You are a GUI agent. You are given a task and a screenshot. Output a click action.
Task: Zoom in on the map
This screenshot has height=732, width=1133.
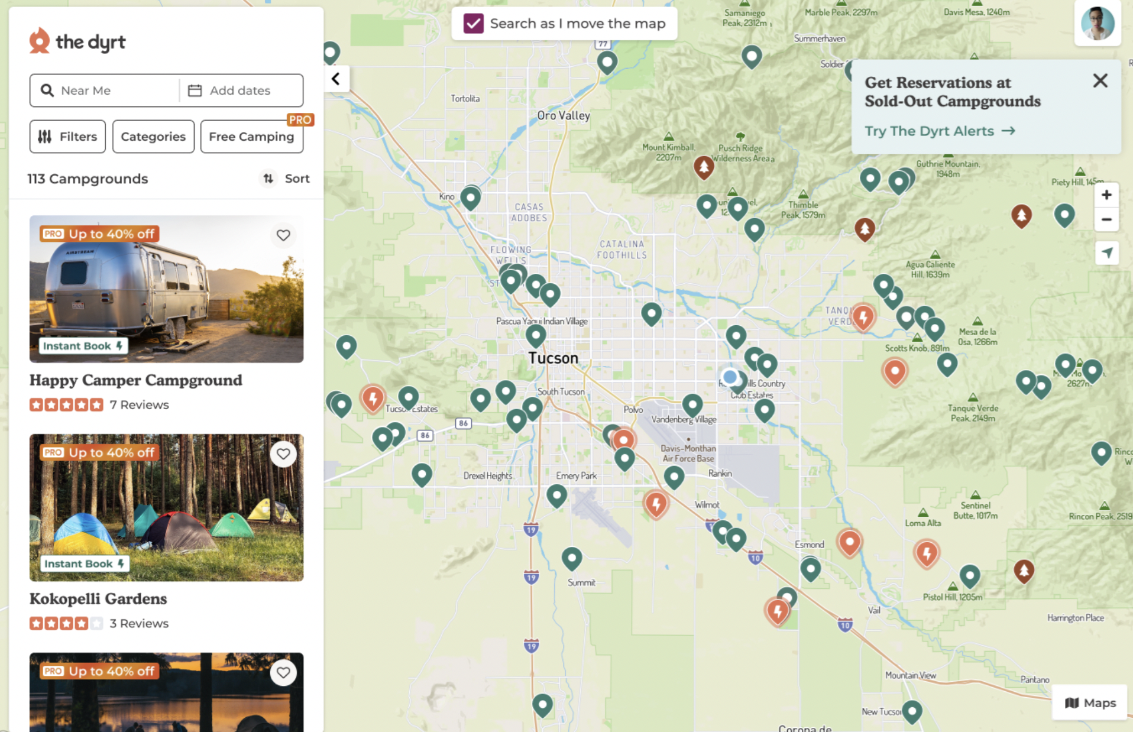[1106, 195]
